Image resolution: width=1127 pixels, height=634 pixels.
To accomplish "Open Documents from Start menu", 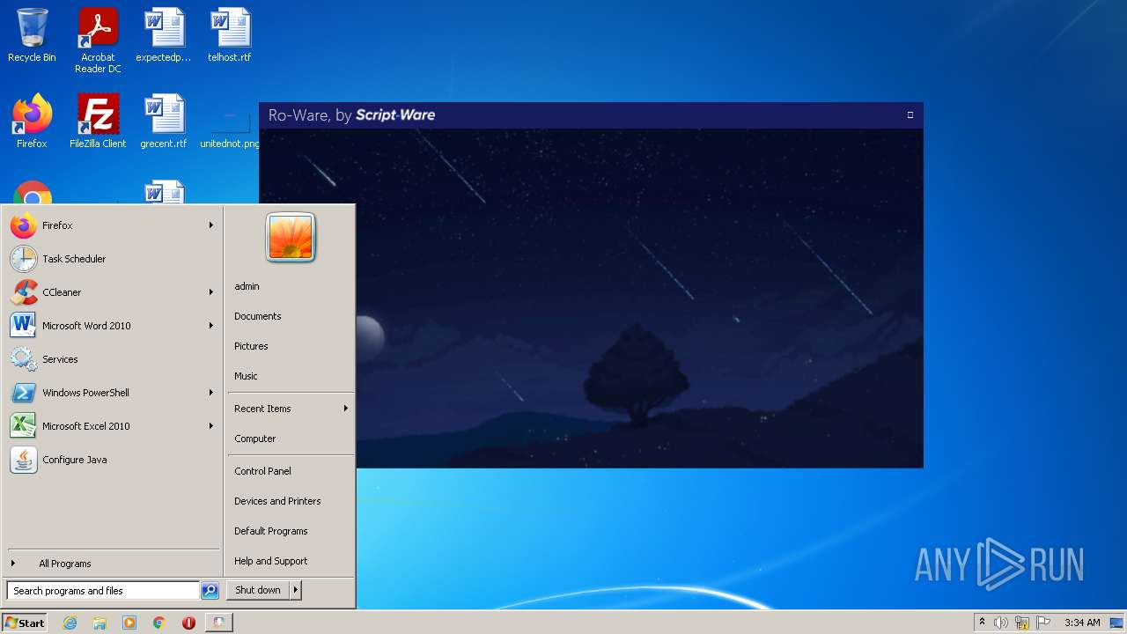I will click(x=291, y=316).
